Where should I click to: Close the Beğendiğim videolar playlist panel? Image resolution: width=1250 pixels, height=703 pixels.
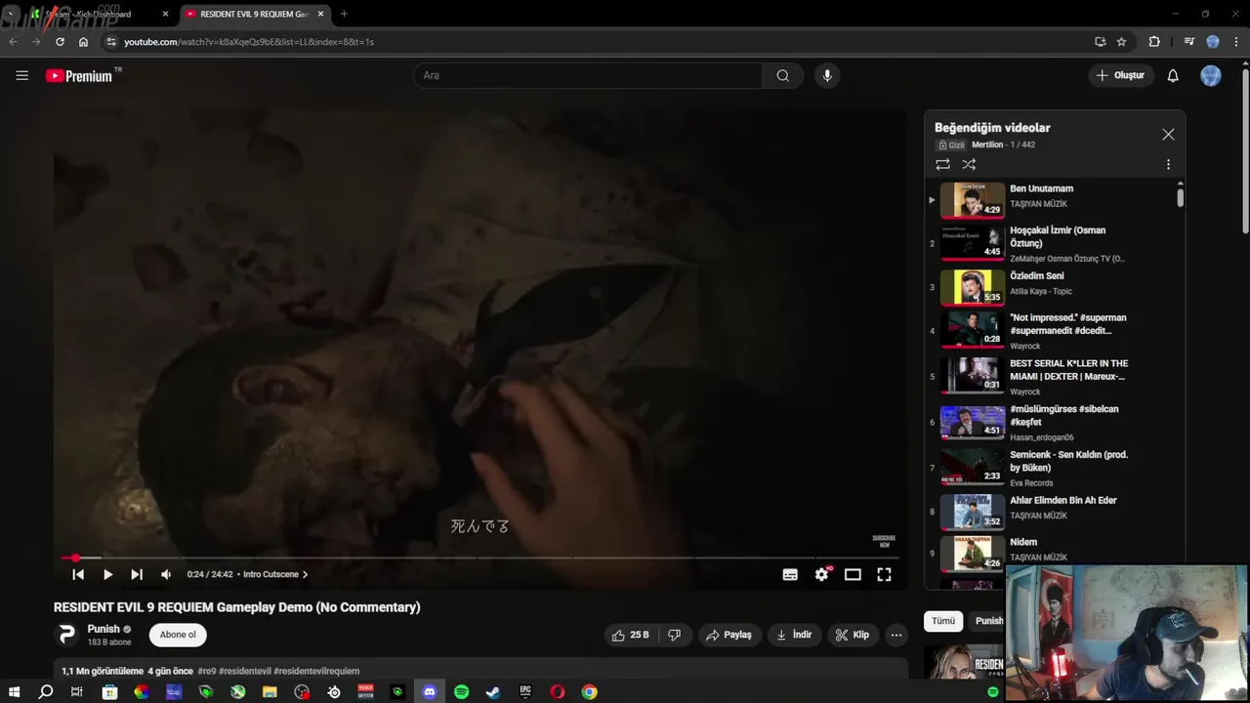pyautogui.click(x=1168, y=135)
